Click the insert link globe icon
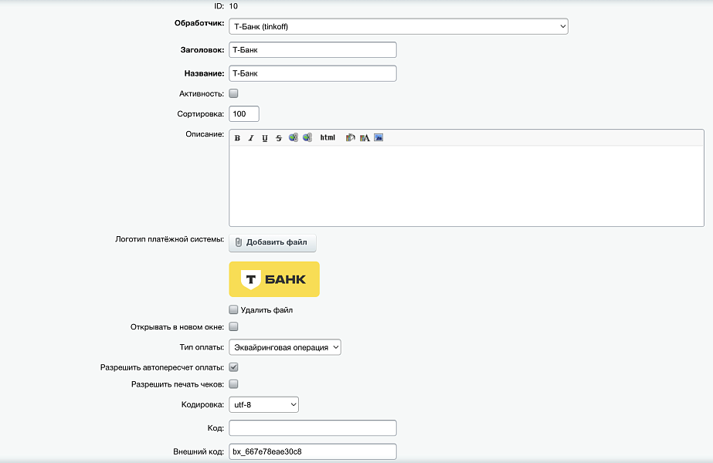 point(294,138)
